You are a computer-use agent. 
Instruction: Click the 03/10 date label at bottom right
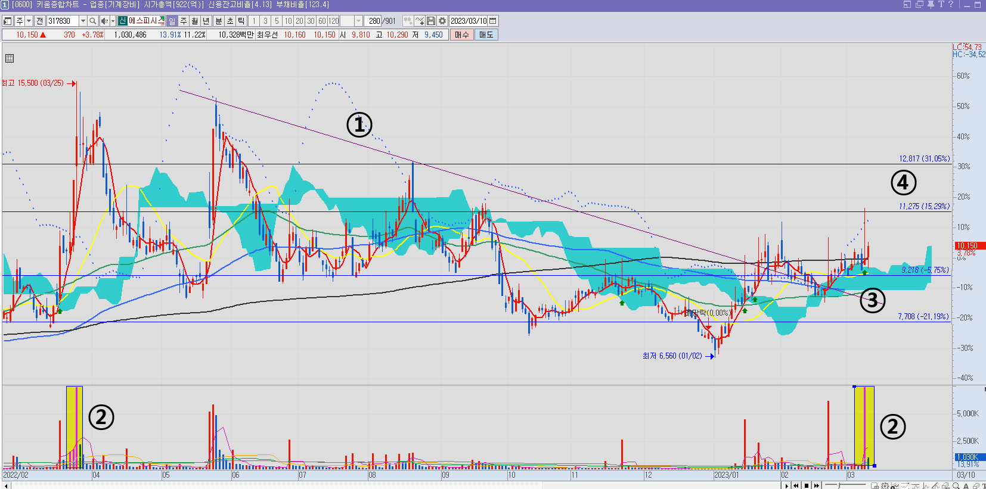966,475
